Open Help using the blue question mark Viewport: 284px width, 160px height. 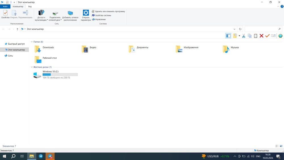pos(282,7)
